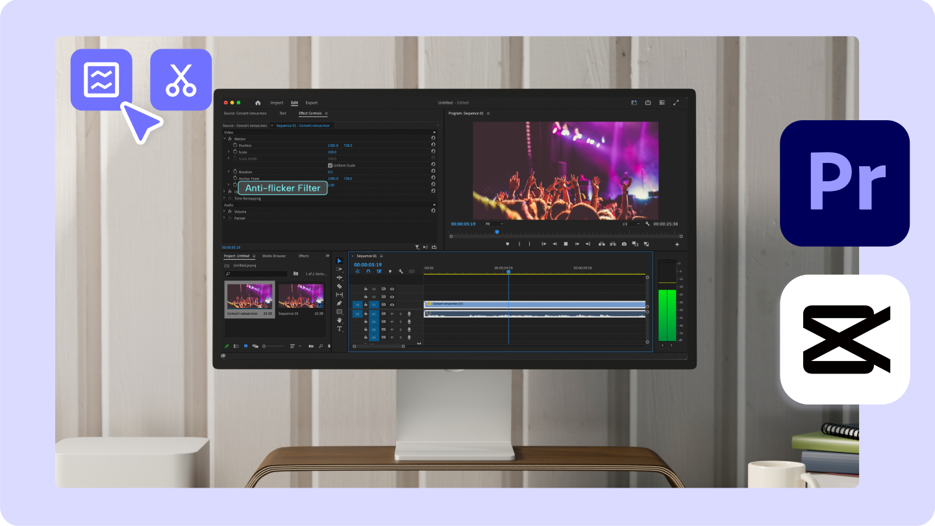Expand the Time Remapping effect
The width and height of the screenshot is (935, 526).
[x=225, y=198]
